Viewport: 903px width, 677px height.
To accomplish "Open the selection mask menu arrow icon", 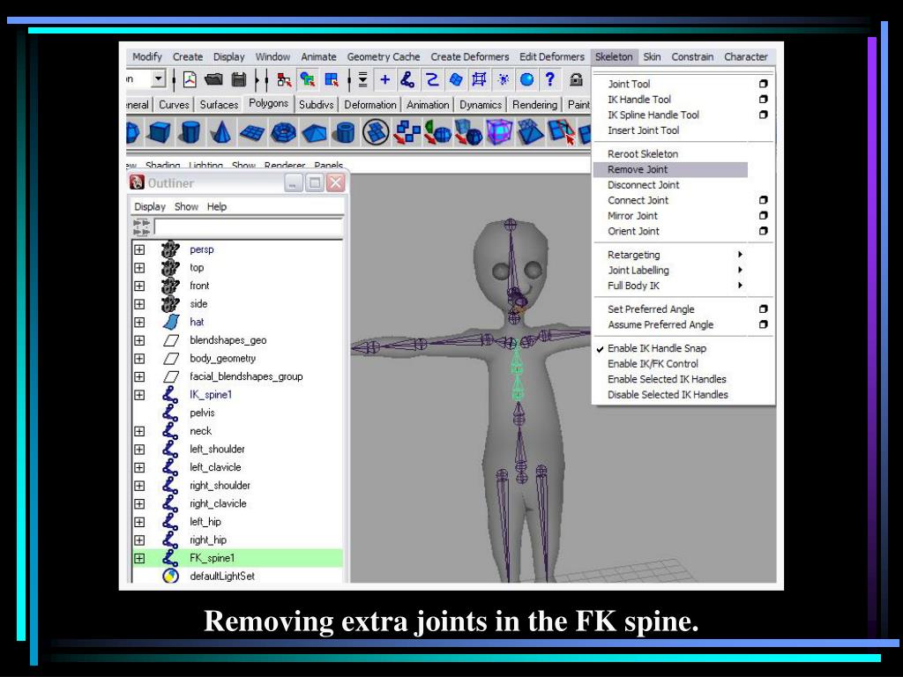I will pyautogui.click(x=362, y=79).
